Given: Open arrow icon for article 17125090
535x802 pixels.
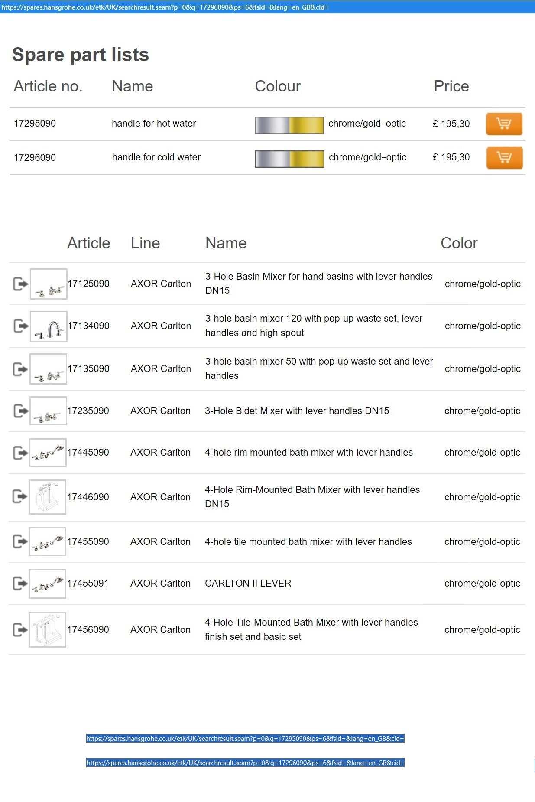Looking at the screenshot, I should coord(20,284).
